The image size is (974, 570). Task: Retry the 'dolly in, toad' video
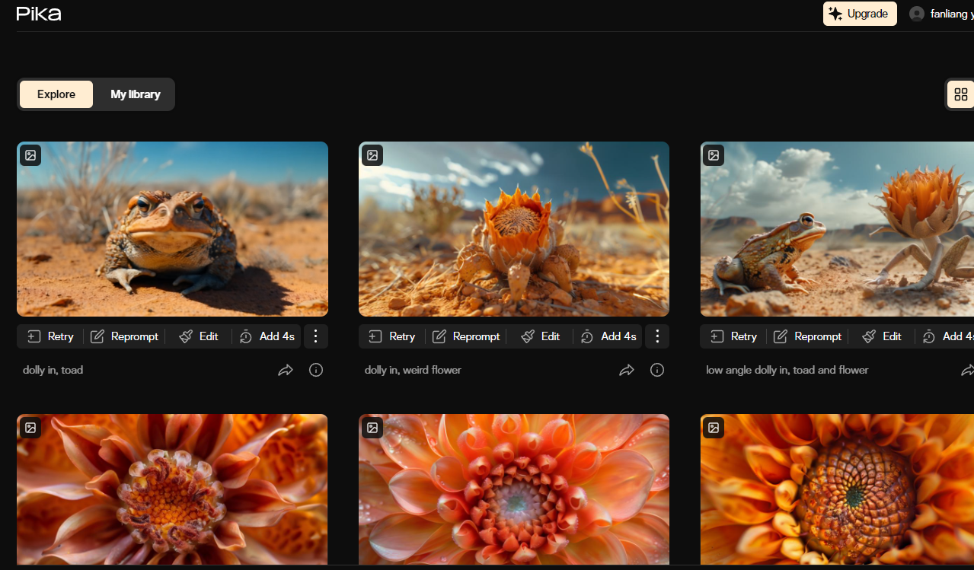(x=51, y=336)
